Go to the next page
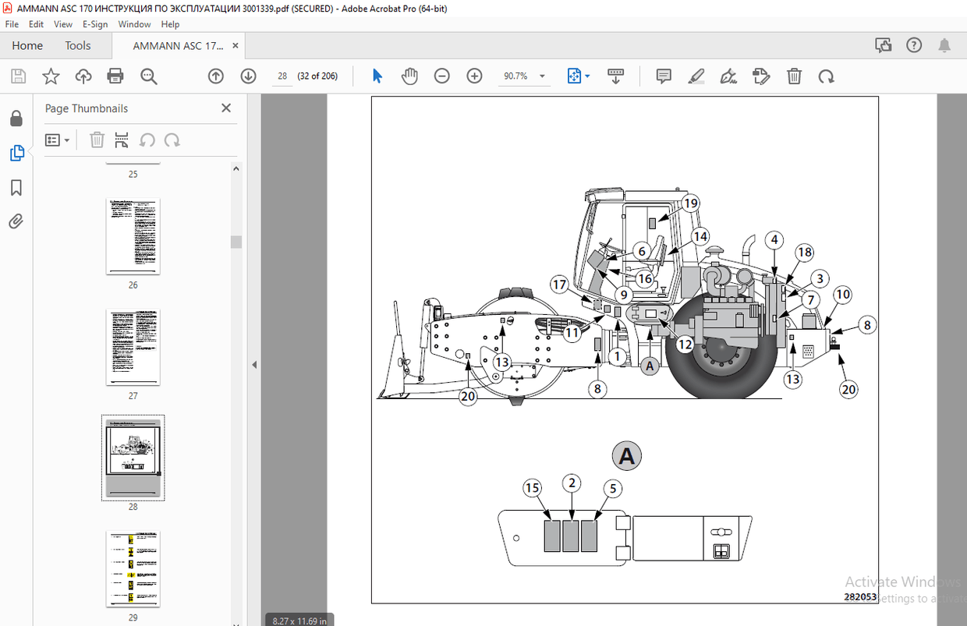The image size is (967, 626). pyautogui.click(x=248, y=76)
